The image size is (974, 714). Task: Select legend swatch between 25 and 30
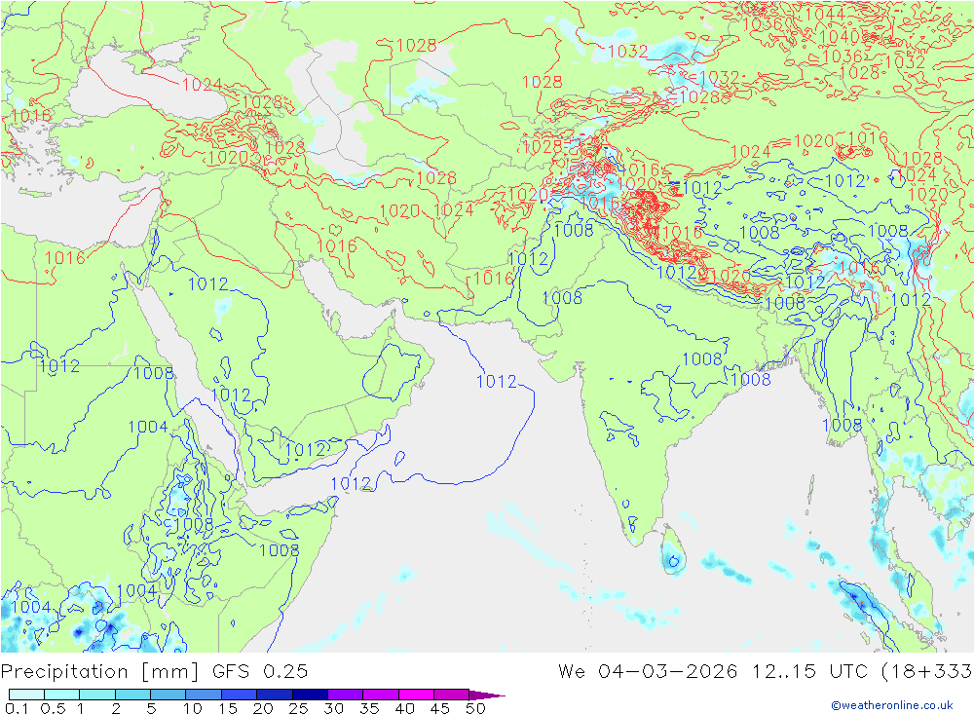(x=310, y=695)
